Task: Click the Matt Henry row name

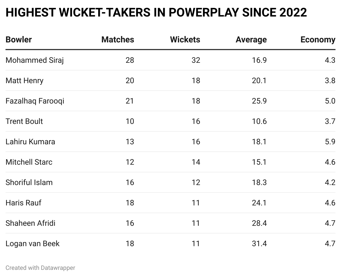Action: (24, 80)
